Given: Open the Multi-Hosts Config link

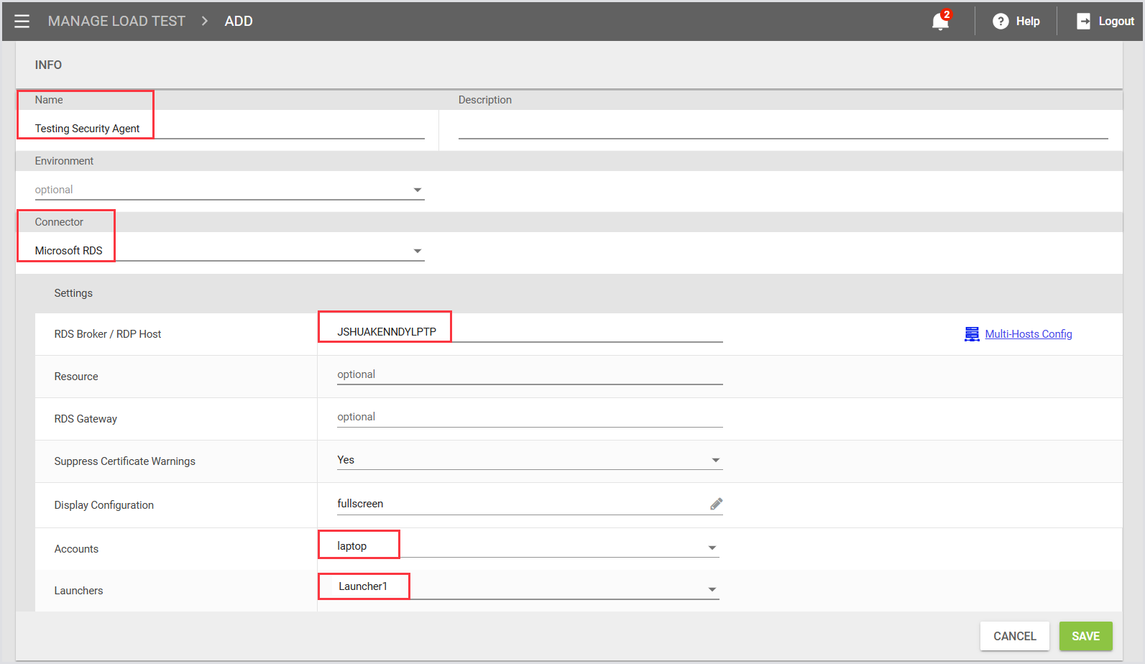Looking at the screenshot, I should tap(1028, 334).
